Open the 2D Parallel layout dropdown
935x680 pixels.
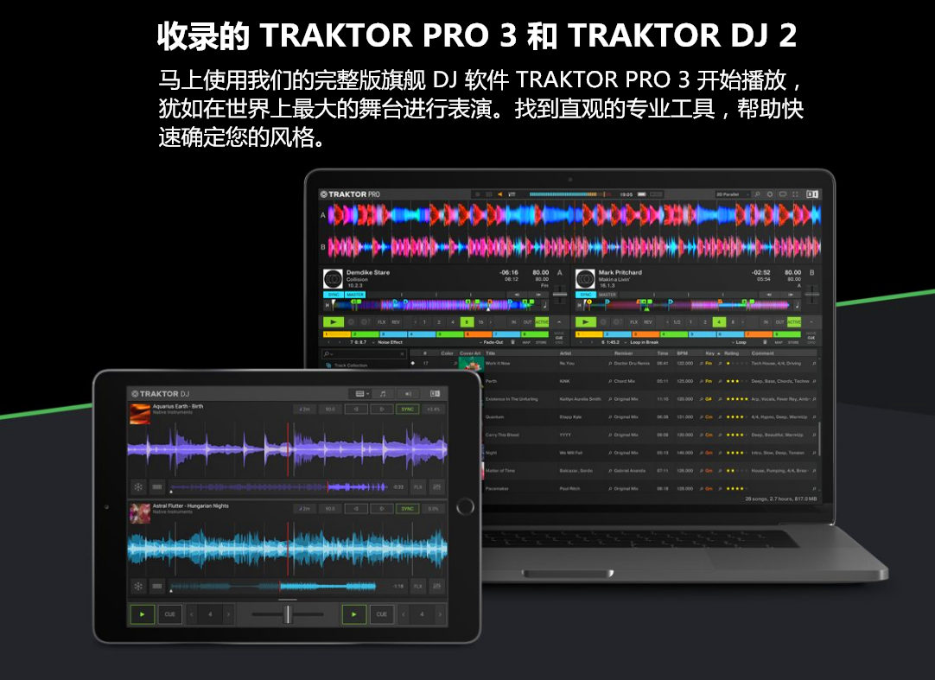(x=732, y=194)
